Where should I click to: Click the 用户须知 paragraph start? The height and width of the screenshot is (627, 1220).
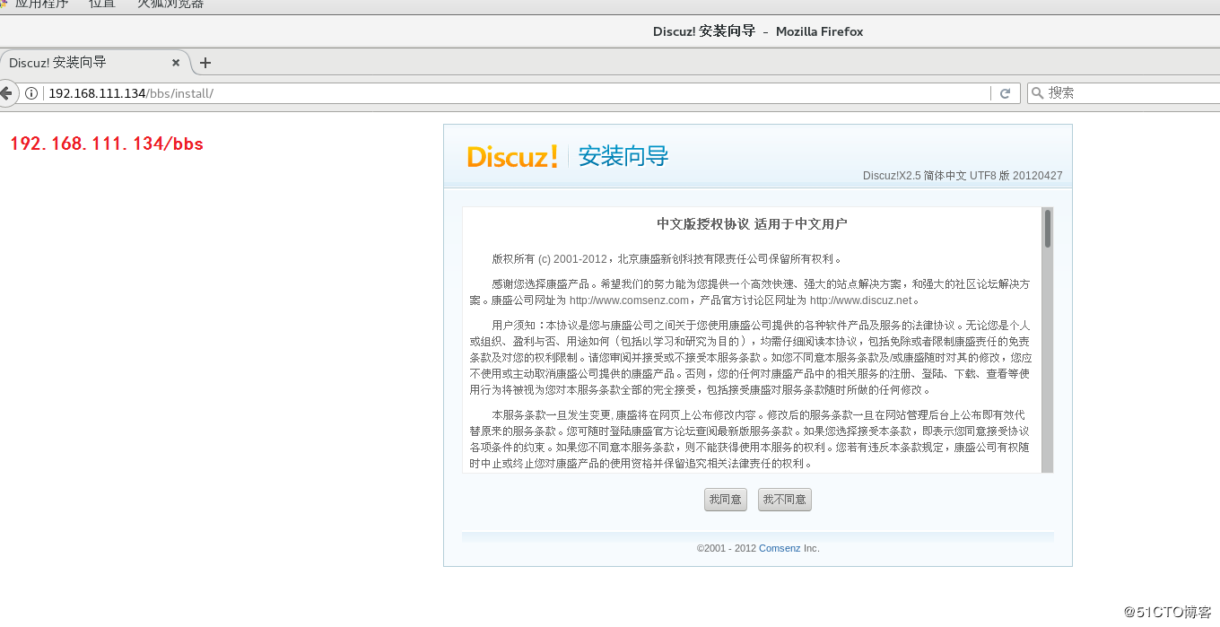(518, 325)
